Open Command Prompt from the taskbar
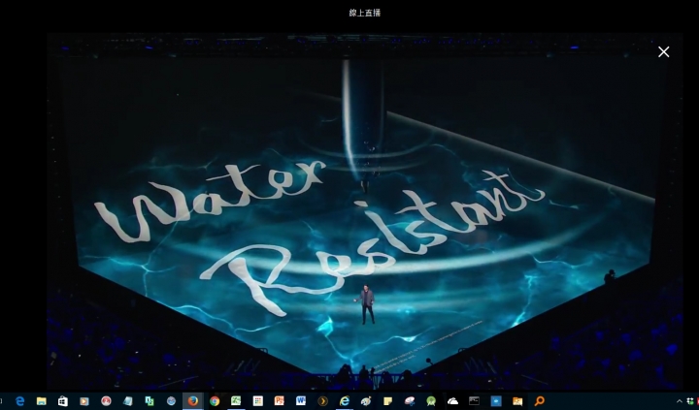699x410 pixels. pos(474,401)
